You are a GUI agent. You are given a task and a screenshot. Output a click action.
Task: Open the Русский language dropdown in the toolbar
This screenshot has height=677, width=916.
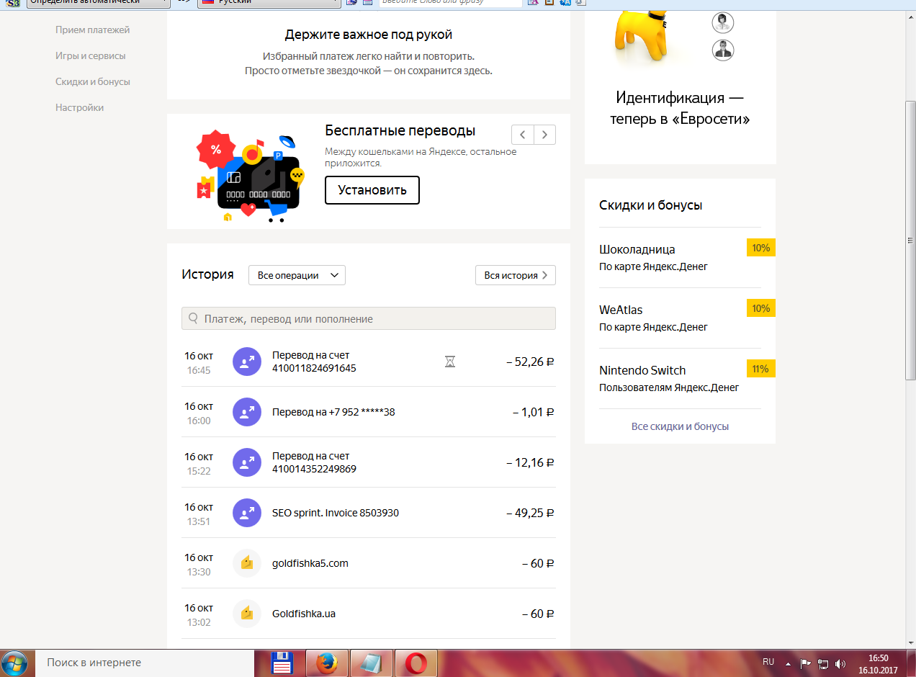click(270, 2)
